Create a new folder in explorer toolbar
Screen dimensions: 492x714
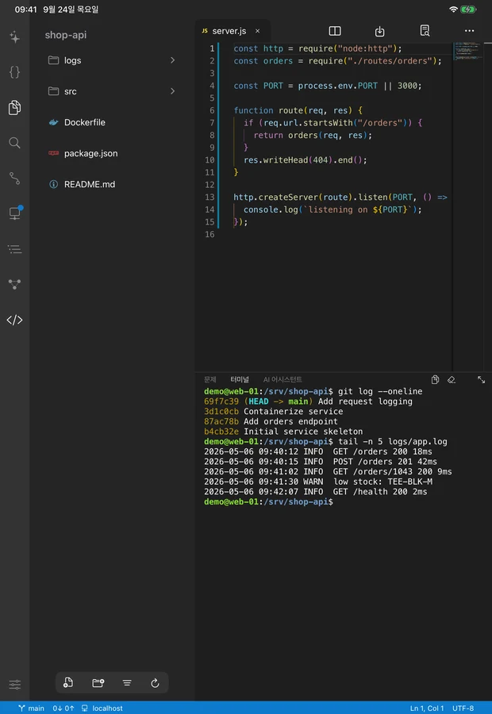[x=98, y=682]
